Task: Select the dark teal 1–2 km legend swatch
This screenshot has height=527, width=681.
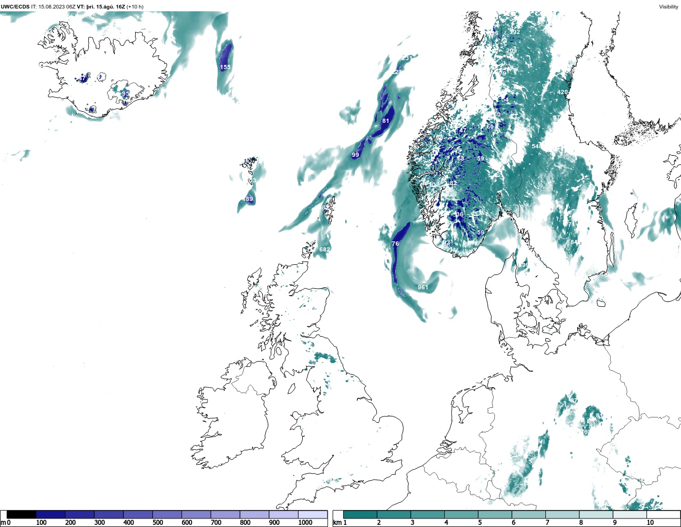Action: pyautogui.click(x=360, y=514)
